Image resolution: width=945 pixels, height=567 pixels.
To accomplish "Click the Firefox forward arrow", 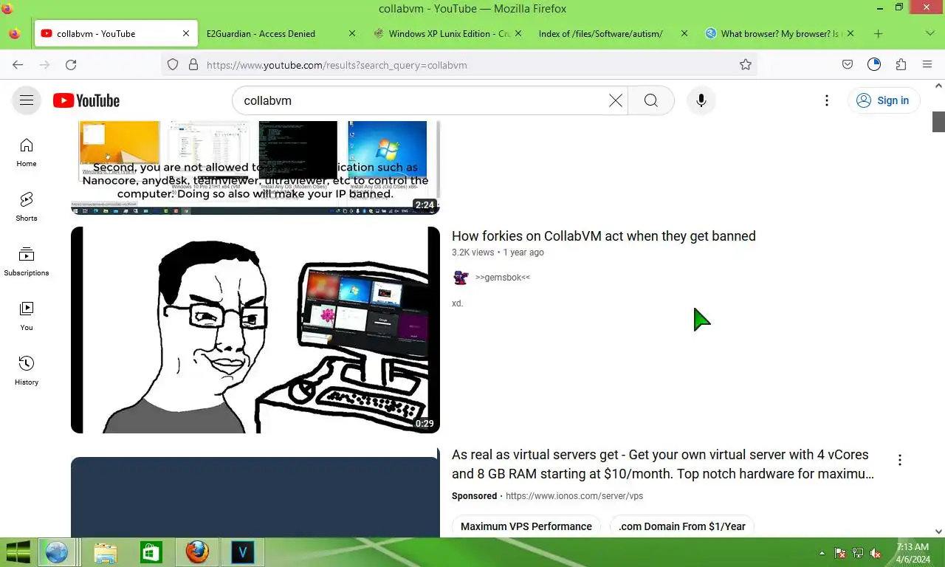I will click(x=44, y=65).
